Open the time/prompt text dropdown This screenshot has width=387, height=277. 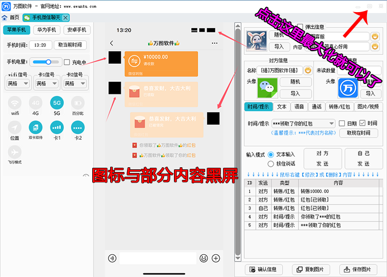coord(303,123)
